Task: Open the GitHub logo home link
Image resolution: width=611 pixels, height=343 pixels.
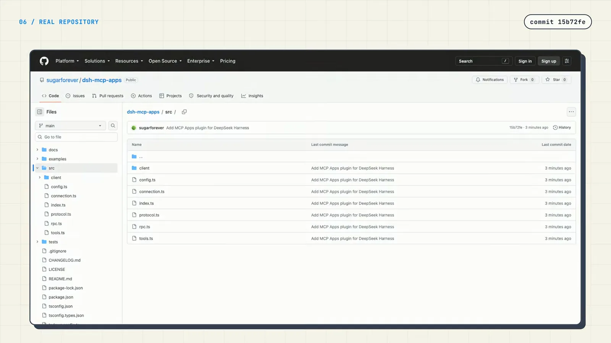Action: coord(44,61)
